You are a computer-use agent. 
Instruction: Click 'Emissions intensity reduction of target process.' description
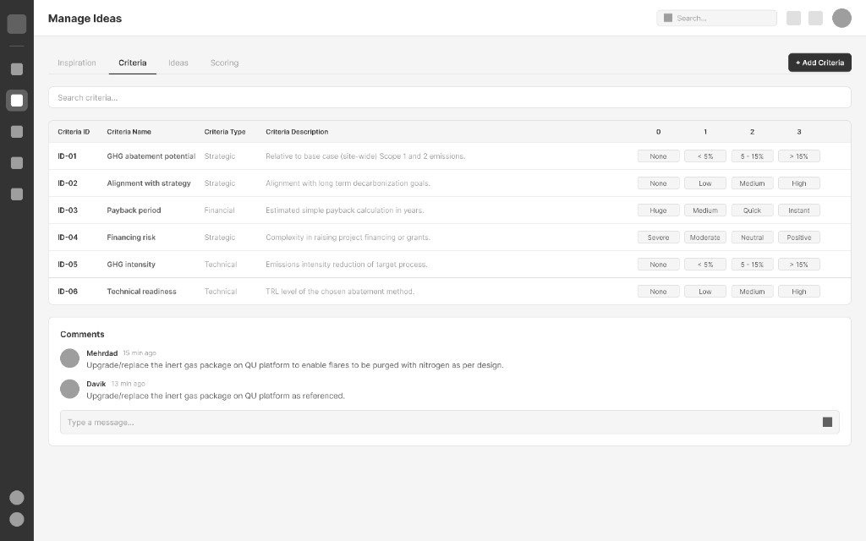(x=346, y=265)
